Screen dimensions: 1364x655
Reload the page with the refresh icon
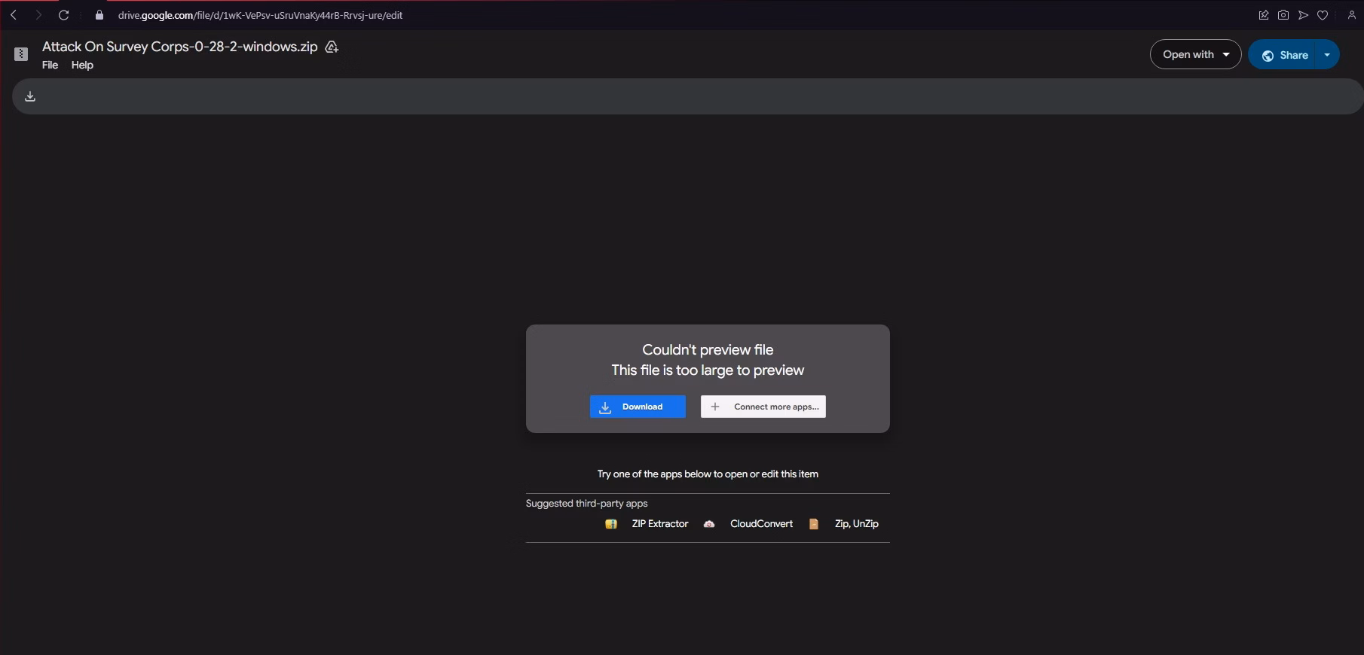[64, 15]
